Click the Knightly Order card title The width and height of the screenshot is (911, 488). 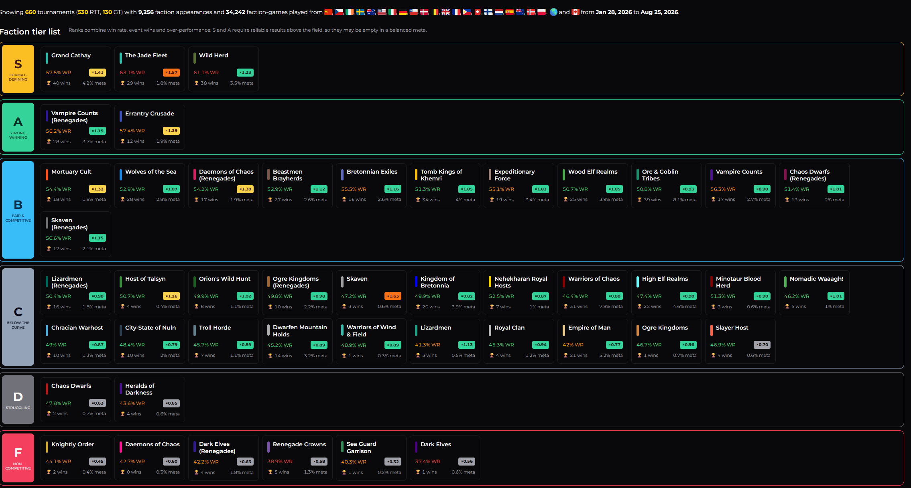coord(73,444)
